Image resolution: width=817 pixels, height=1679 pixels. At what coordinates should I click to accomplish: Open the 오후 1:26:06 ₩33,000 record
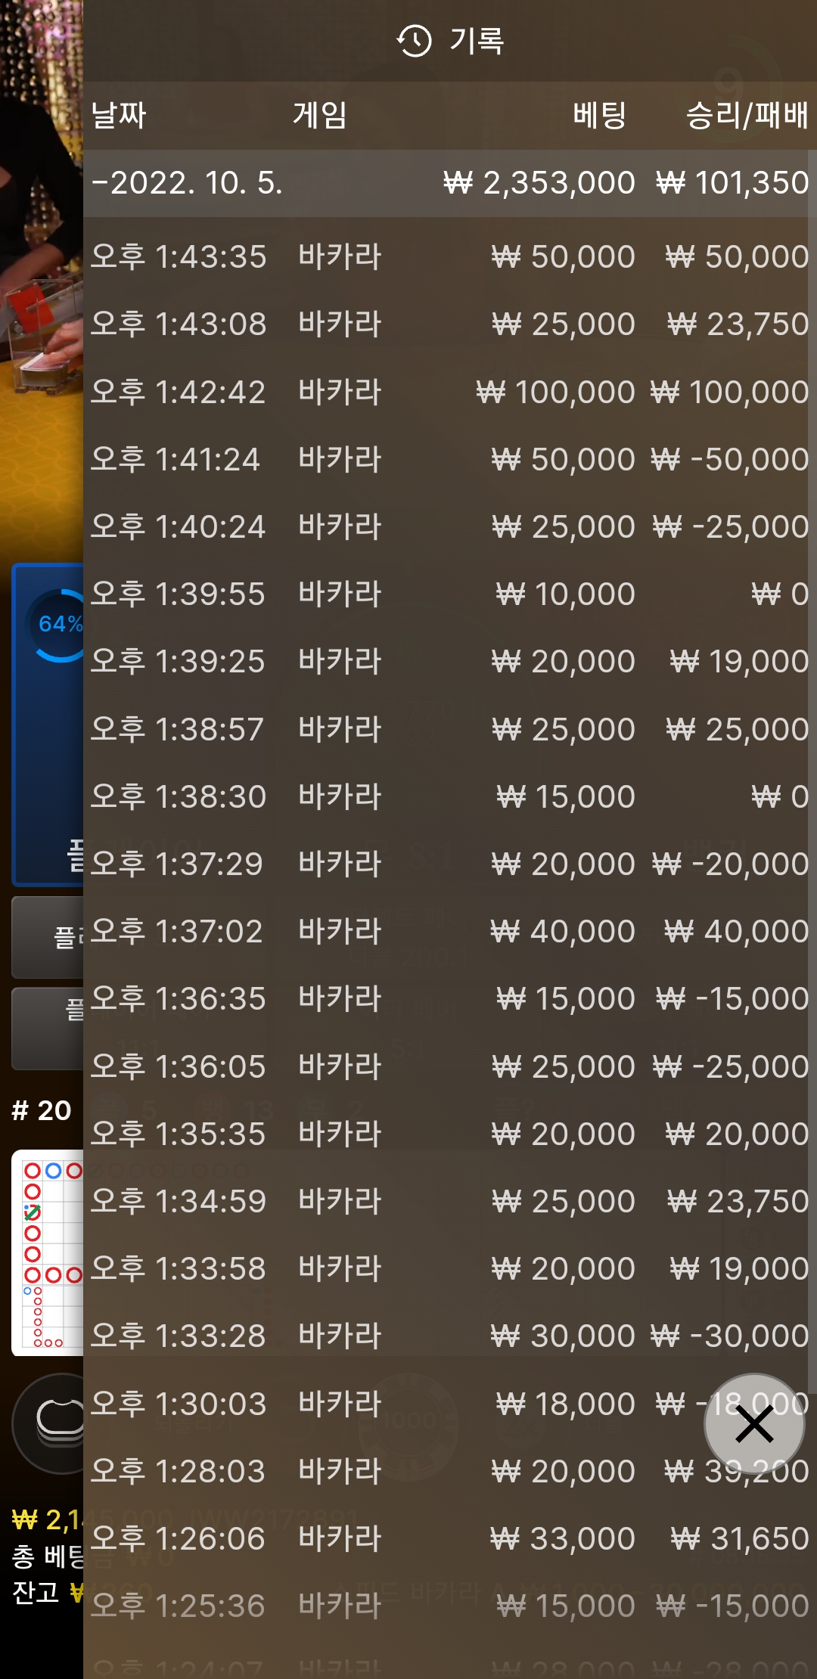[450, 1538]
